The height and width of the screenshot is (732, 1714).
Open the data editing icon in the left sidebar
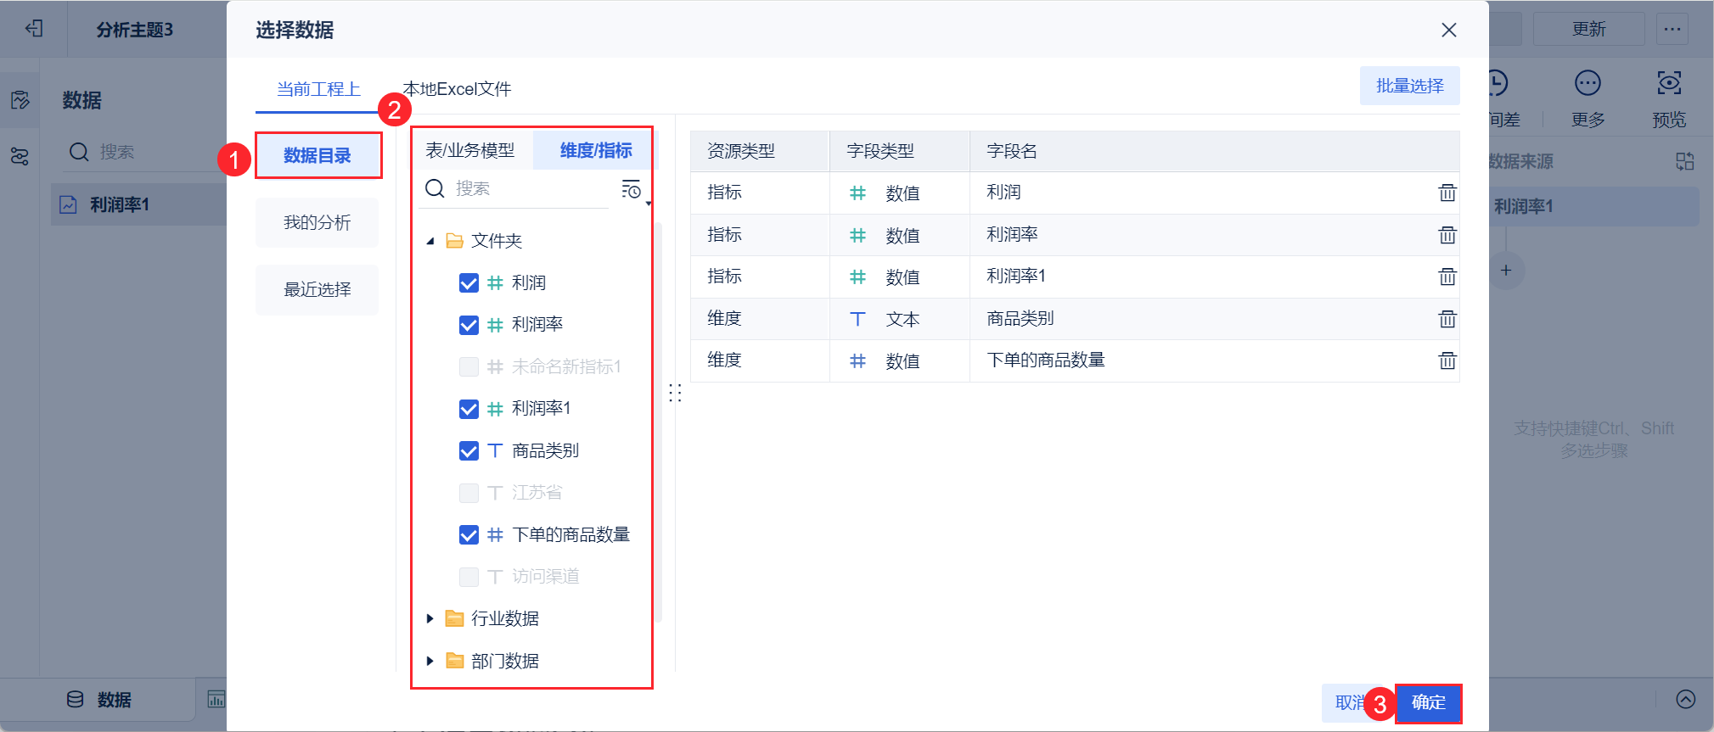pos(20,100)
